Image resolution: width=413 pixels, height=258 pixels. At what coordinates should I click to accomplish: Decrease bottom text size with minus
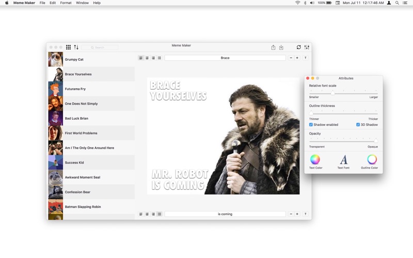tap(291, 214)
